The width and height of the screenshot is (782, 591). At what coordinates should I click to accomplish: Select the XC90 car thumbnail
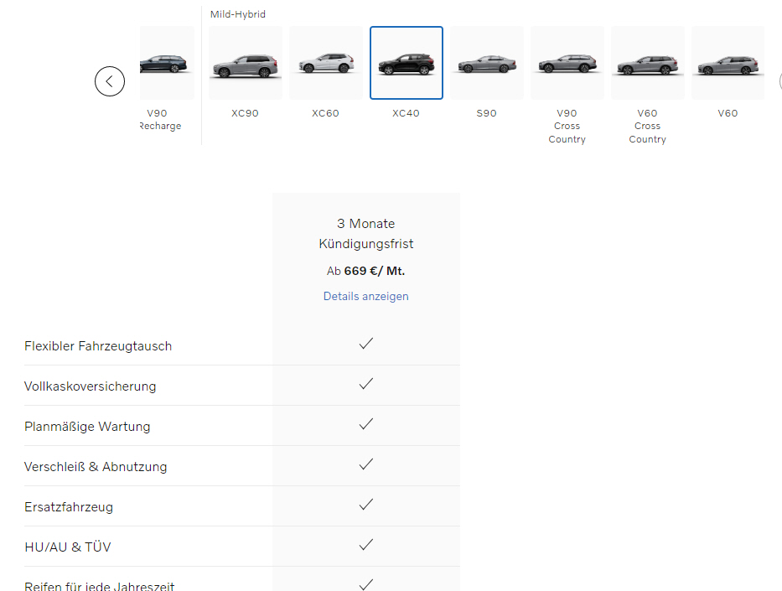click(x=246, y=63)
